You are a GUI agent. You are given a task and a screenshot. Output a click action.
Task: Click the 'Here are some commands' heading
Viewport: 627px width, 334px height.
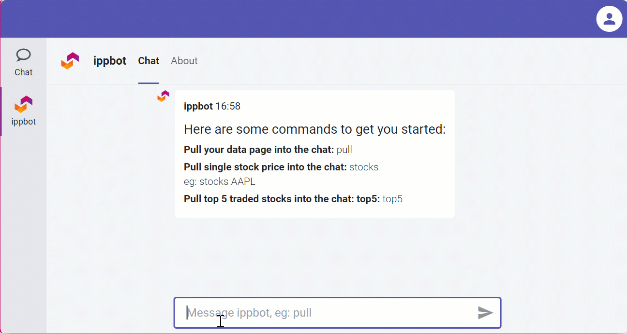(x=314, y=129)
